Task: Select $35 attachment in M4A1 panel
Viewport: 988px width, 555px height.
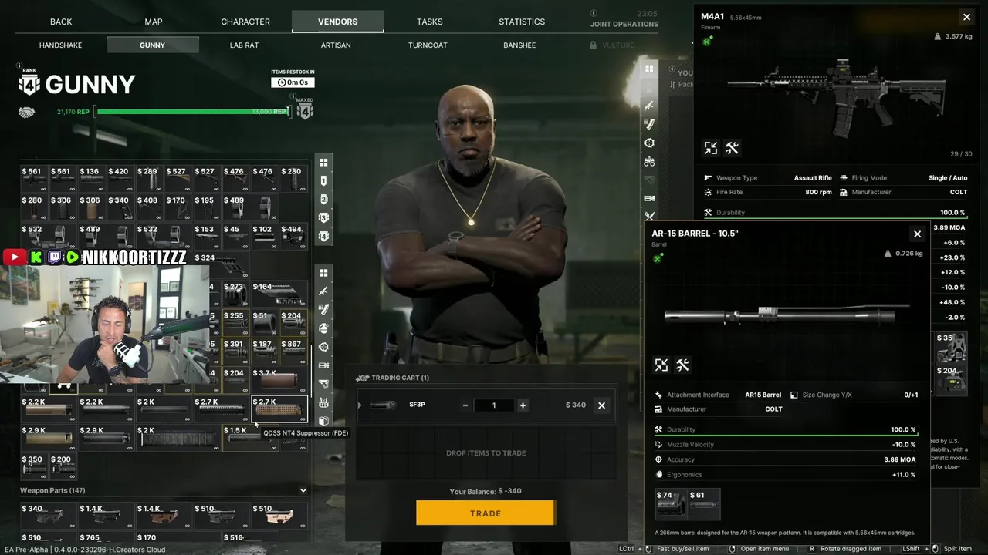Action: (951, 347)
